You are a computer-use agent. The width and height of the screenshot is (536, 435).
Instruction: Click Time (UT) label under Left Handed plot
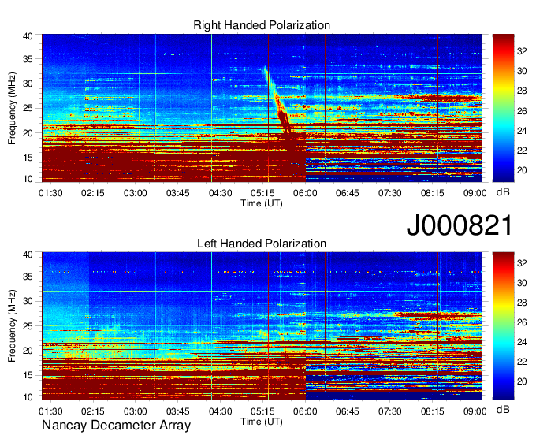click(x=262, y=422)
